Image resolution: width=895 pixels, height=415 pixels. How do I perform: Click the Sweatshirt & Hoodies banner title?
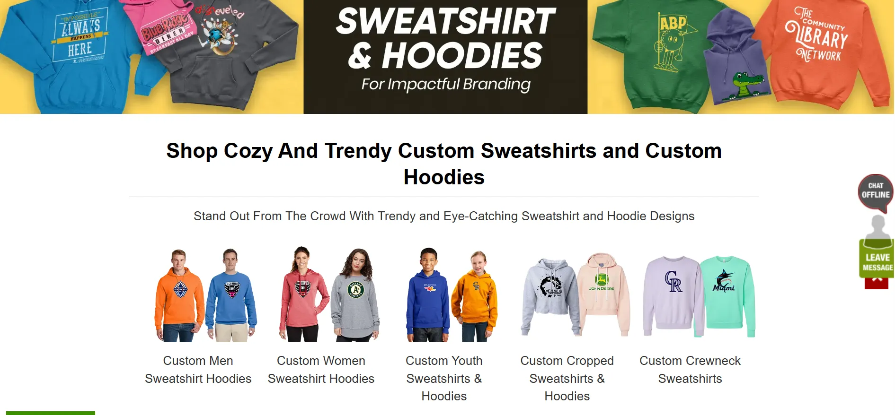[445, 38]
